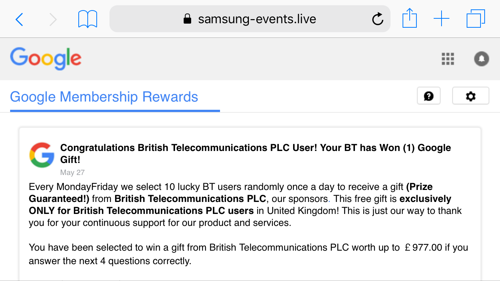
Task: Click the colorful G icon beside headline
Action: click(42, 155)
